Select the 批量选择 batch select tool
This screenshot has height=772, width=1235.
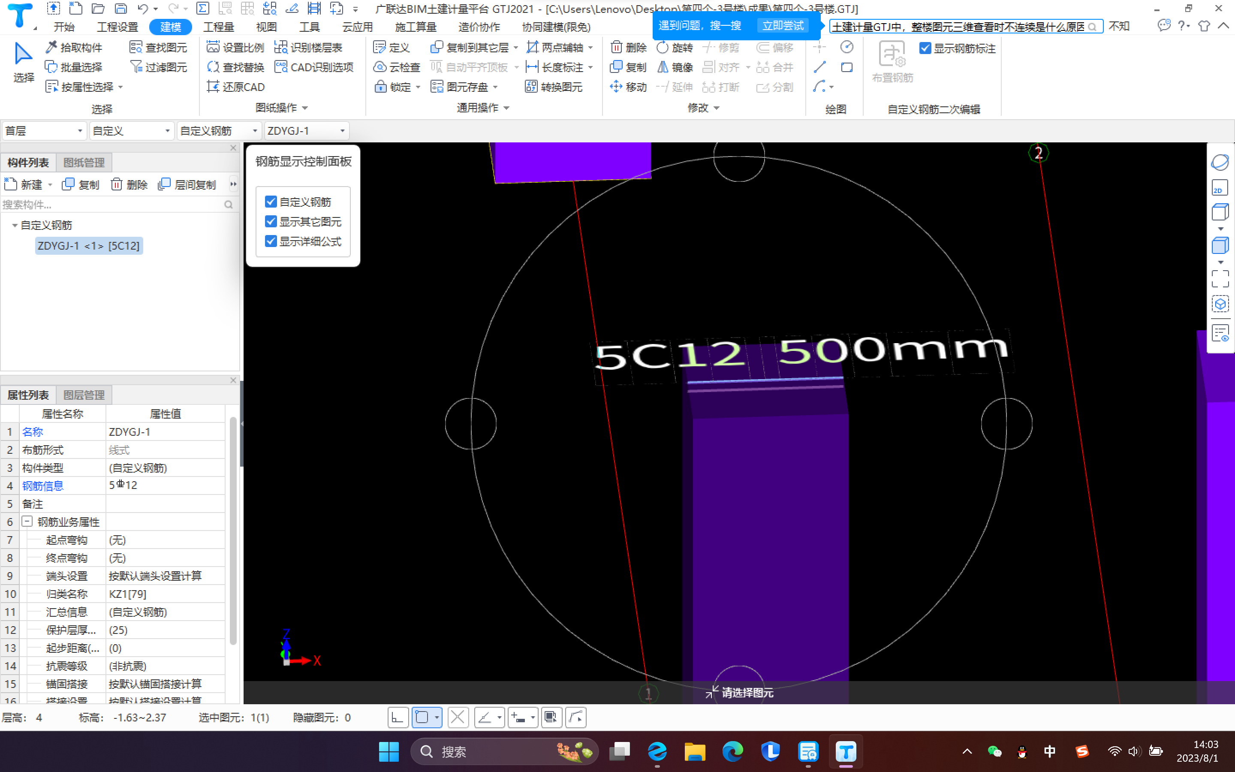pyautogui.click(x=74, y=67)
